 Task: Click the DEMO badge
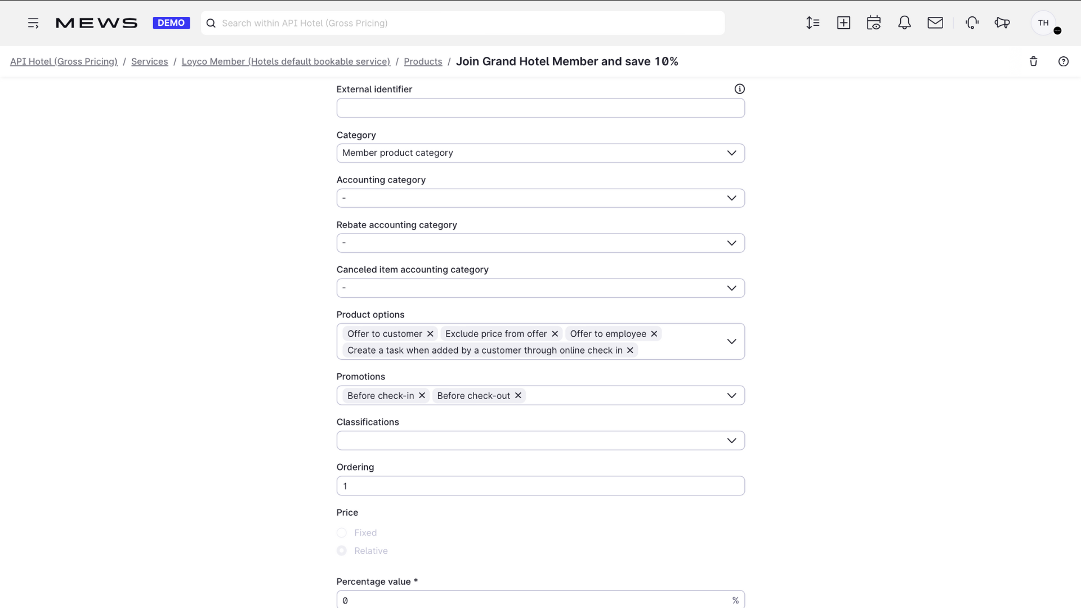pos(171,23)
